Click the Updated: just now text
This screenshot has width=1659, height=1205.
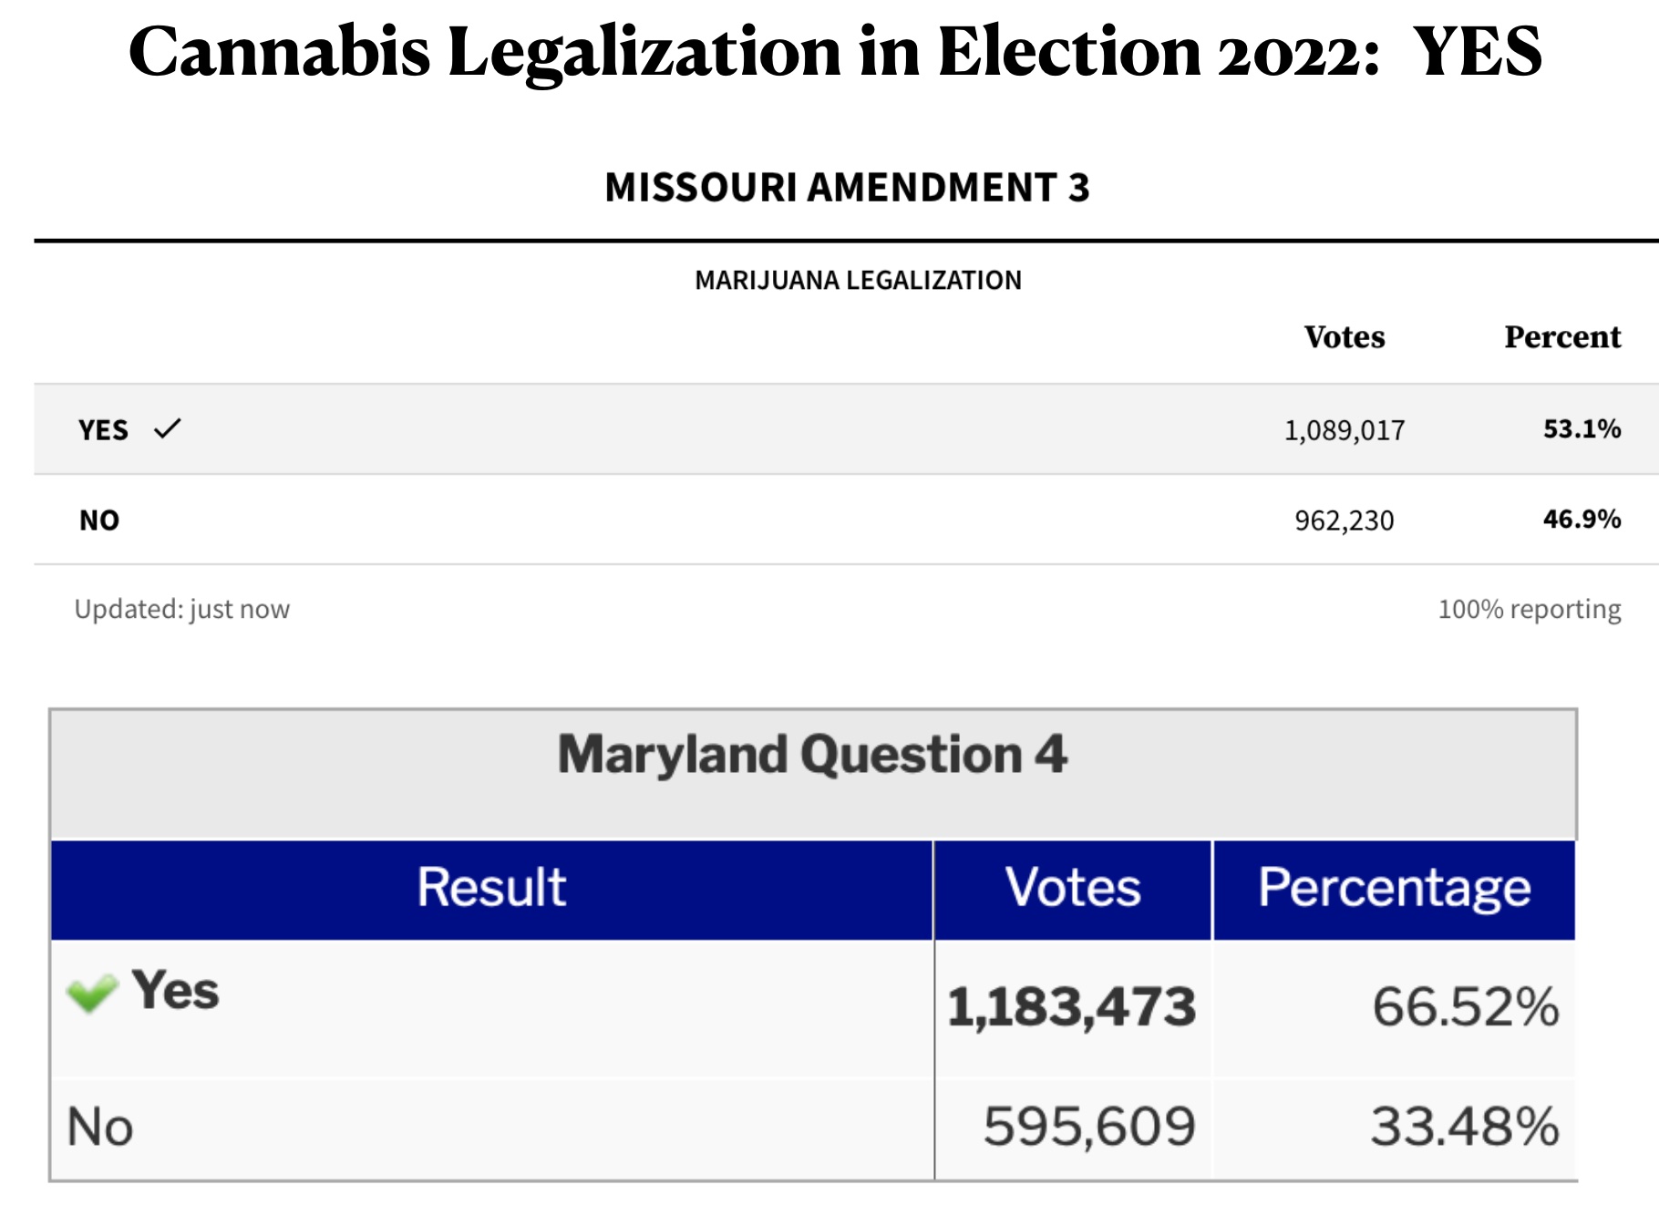pos(182,609)
